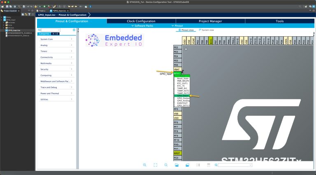Click the VBAT pin on the chip
This screenshot has width=316, height=175.
pyautogui.click(x=177, y=70)
